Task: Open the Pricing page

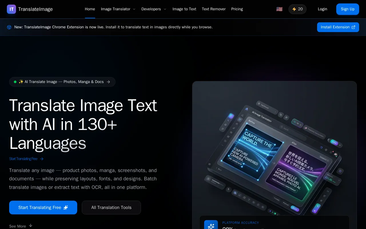Action: pyautogui.click(x=237, y=9)
